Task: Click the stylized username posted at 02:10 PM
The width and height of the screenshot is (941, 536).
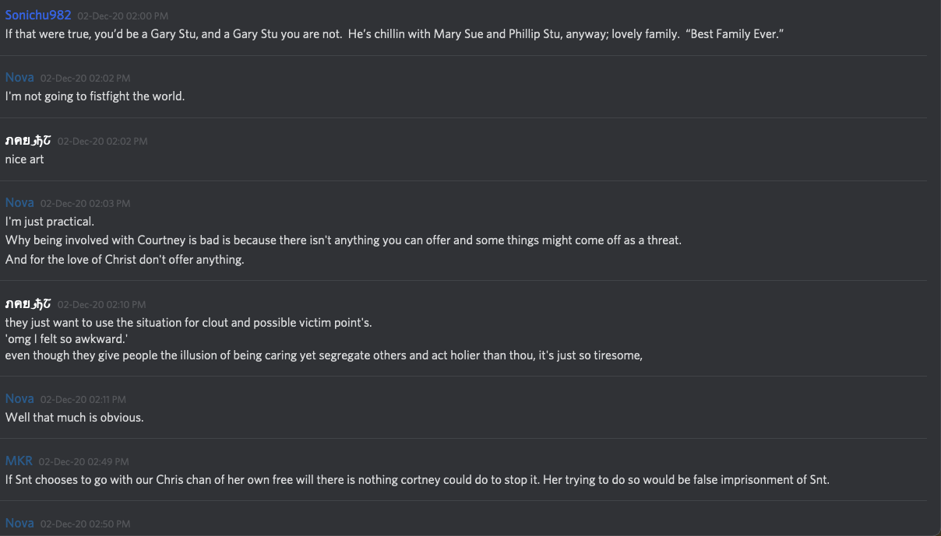Action: (x=28, y=304)
